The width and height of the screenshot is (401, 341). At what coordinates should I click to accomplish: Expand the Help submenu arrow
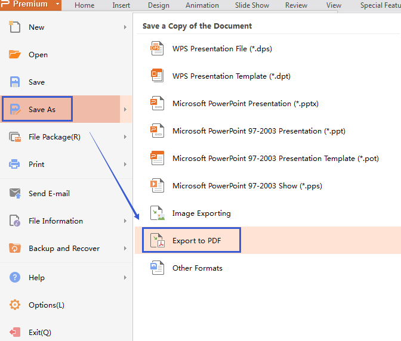click(x=125, y=277)
